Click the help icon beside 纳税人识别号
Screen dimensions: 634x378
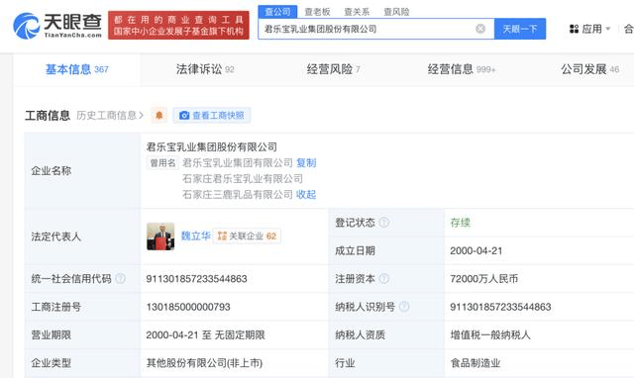pyautogui.click(x=404, y=307)
